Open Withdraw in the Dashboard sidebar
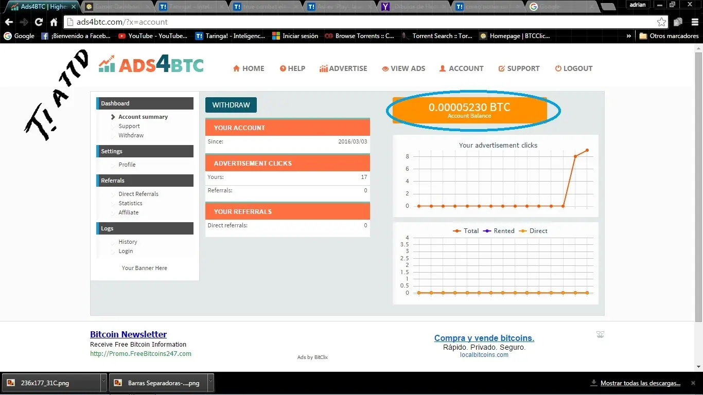The image size is (703, 395). [131, 135]
